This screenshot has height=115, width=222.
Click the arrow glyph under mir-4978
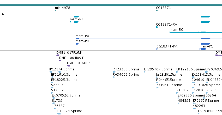point(56,10)
